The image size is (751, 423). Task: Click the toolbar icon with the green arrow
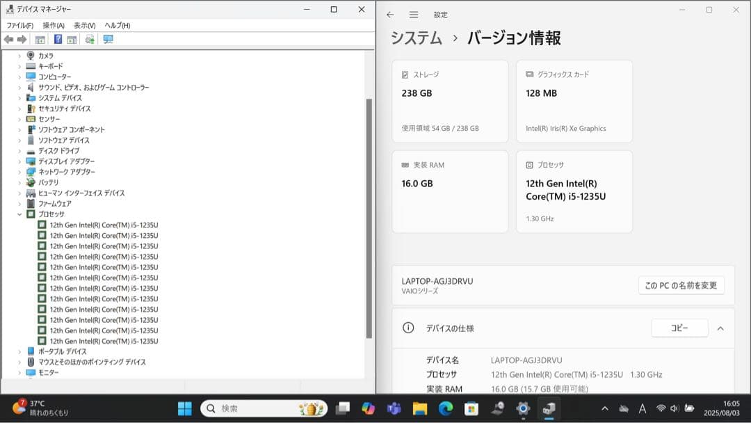(x=90, y=39)
